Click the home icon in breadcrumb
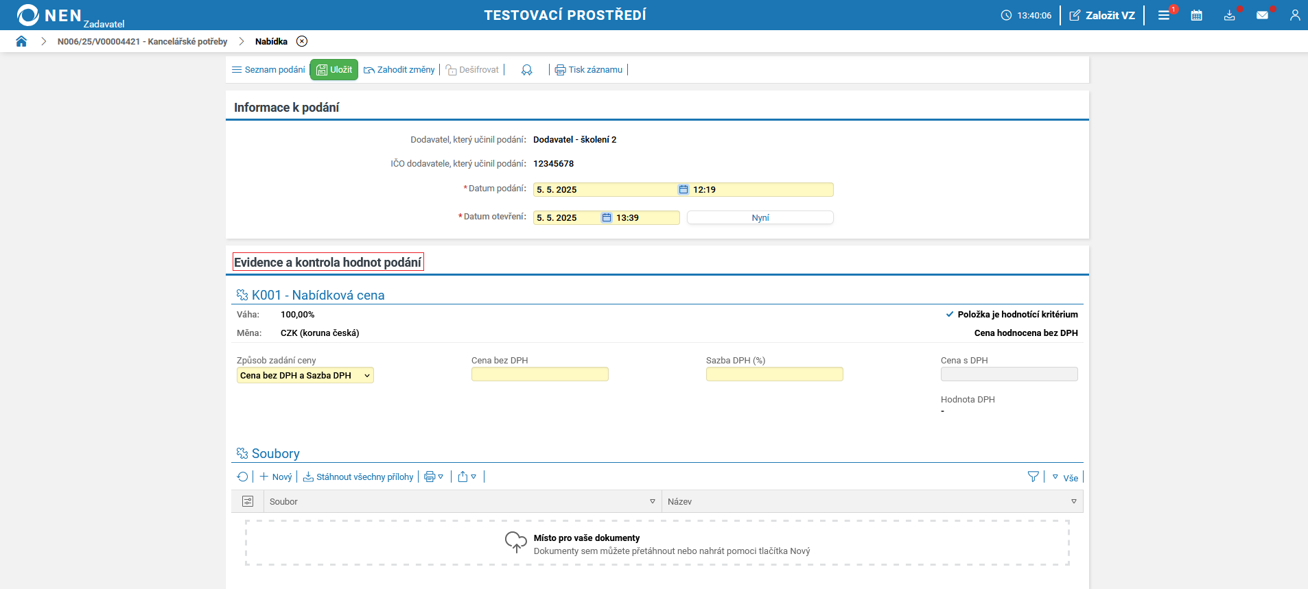Image resolution: width=1308 pixels, height=589 pixels. 21,41
